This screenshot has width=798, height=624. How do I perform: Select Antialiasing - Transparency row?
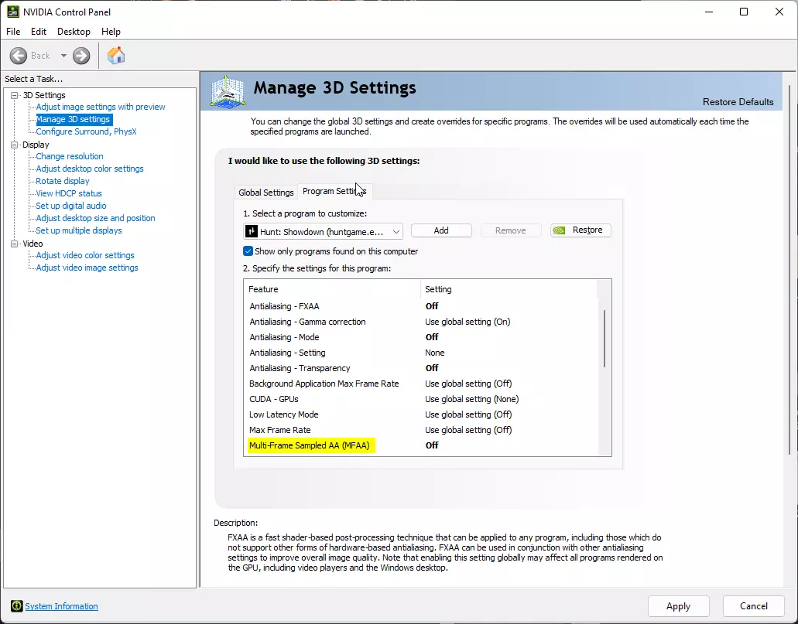click(x=421, y=368)
